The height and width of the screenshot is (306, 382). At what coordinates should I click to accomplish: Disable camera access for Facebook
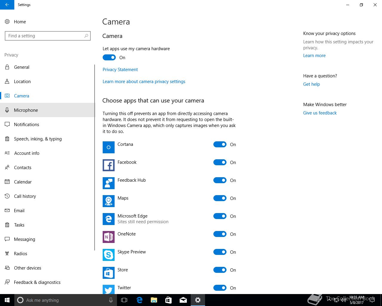click(x=220, y=162)
